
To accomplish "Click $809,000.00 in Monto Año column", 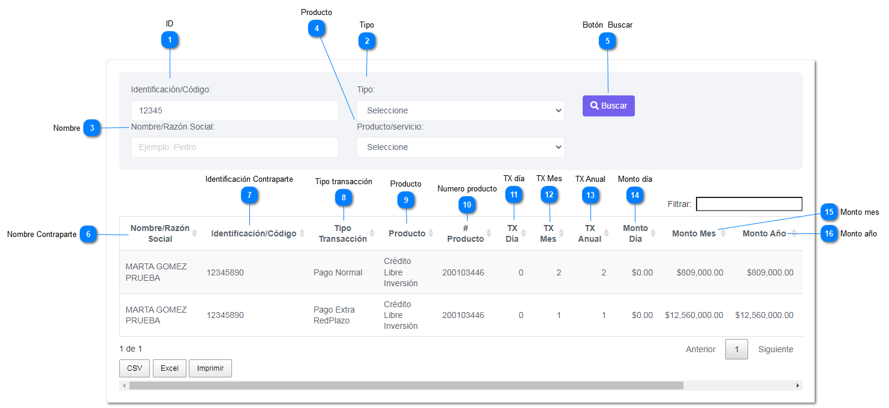I will [770, 272].
